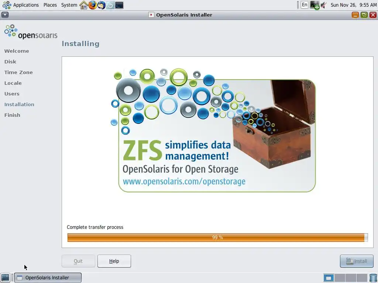Close the OpenSolaris Installer window
This screenshot has height=283, width=378.
[373, 15]
